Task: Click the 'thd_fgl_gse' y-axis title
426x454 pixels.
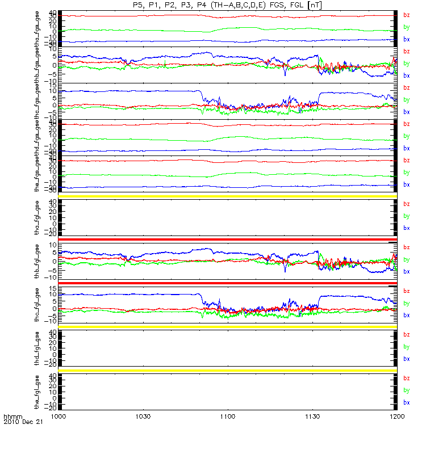Action: point(36,348)
